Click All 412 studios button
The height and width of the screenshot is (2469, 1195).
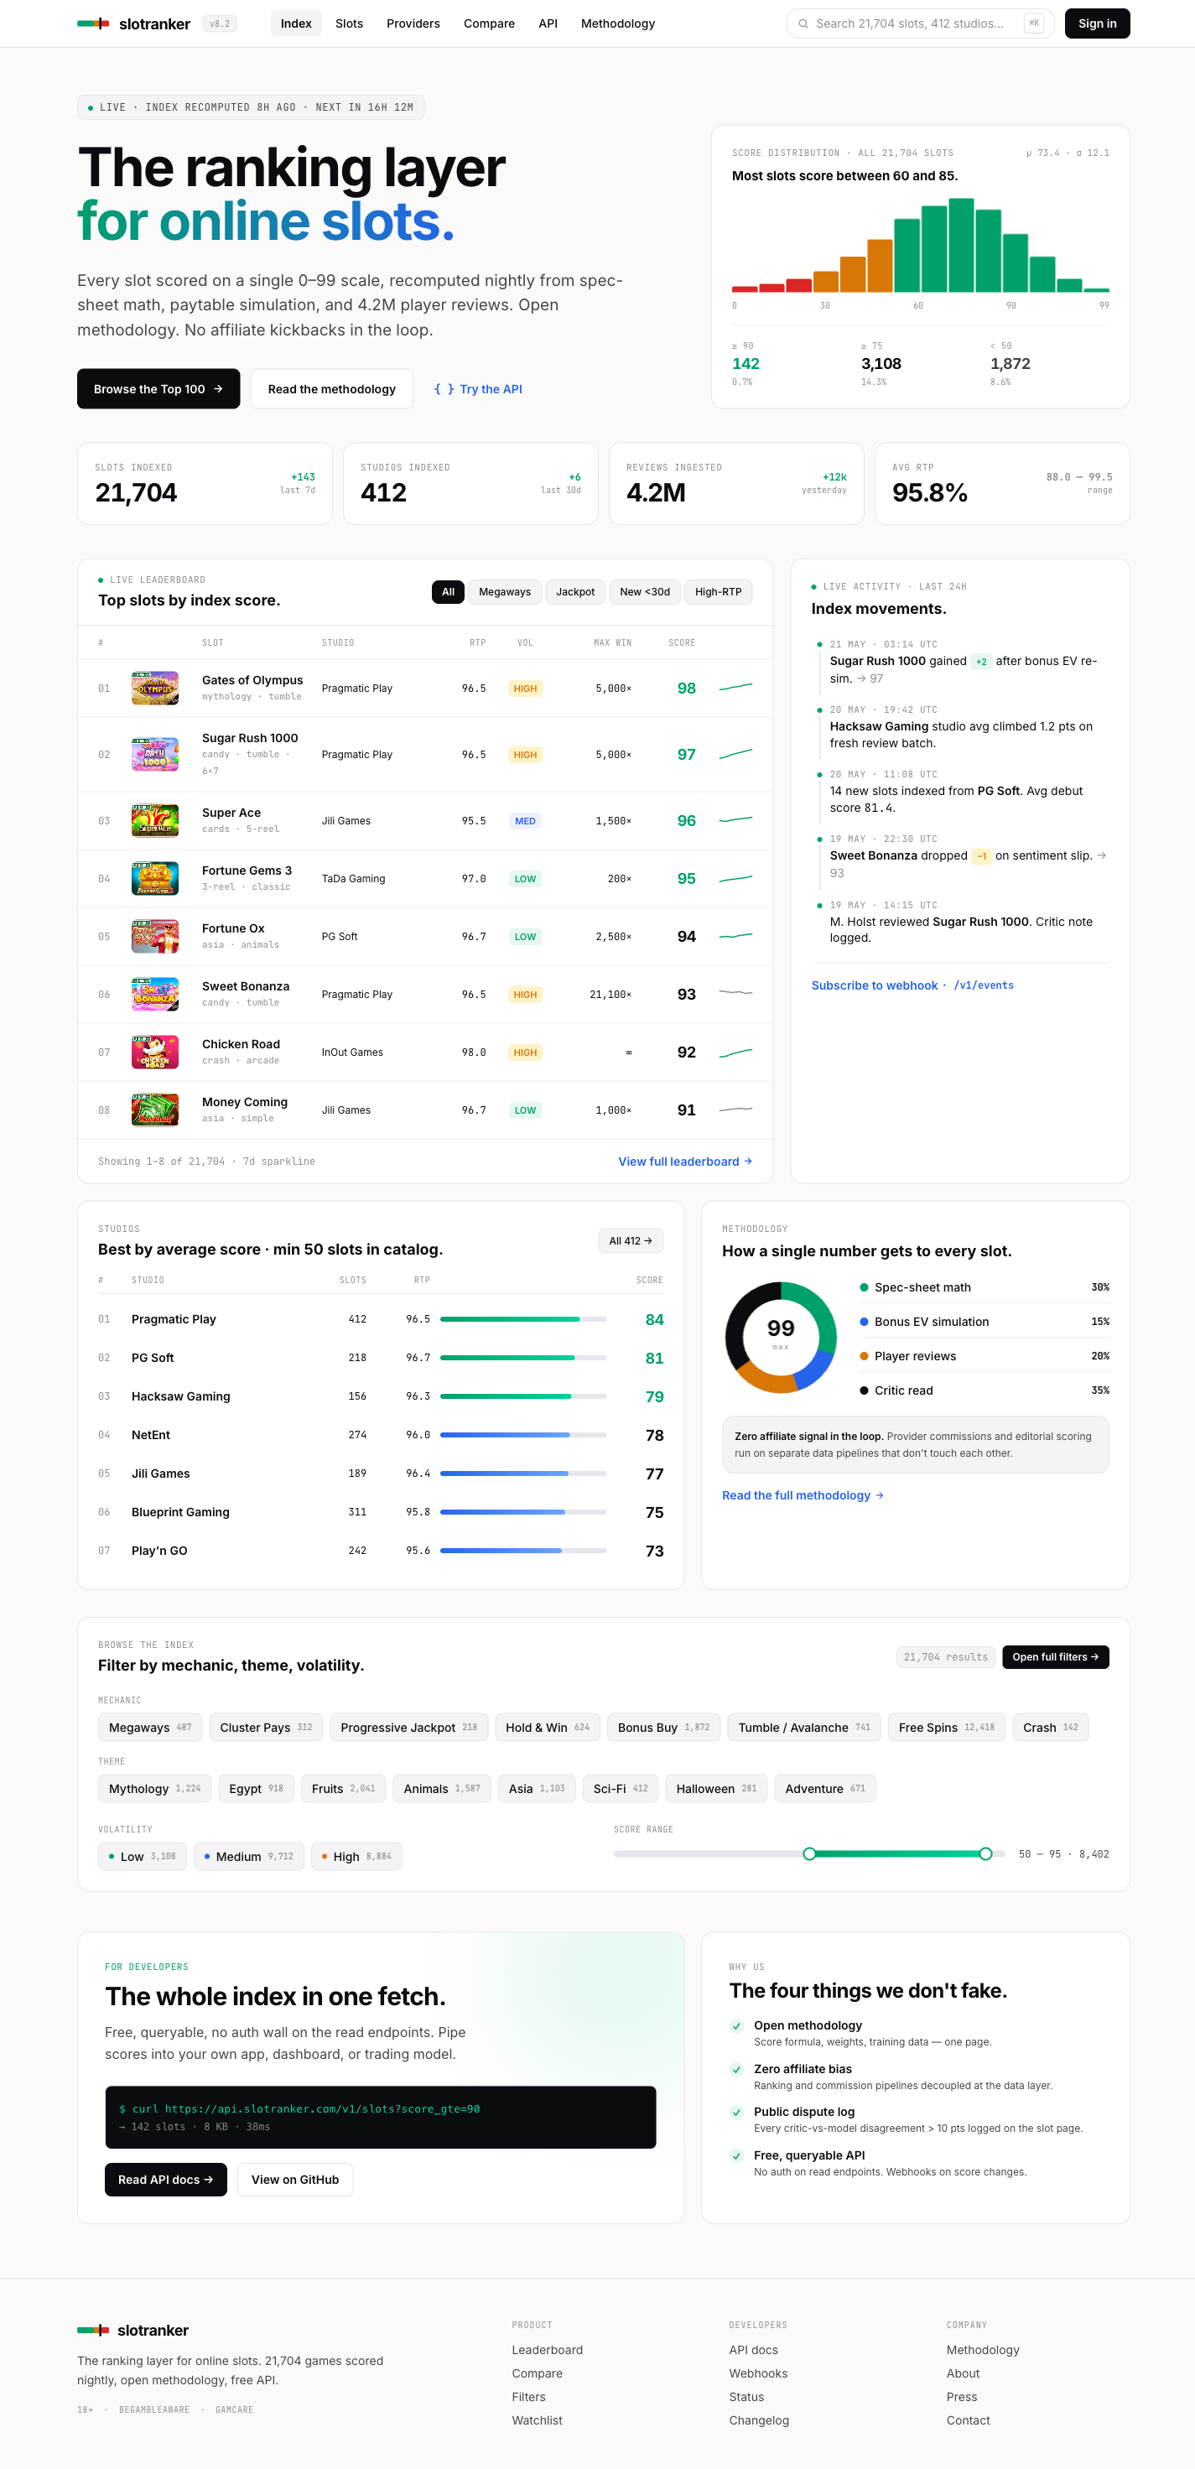coord(631,1240)
